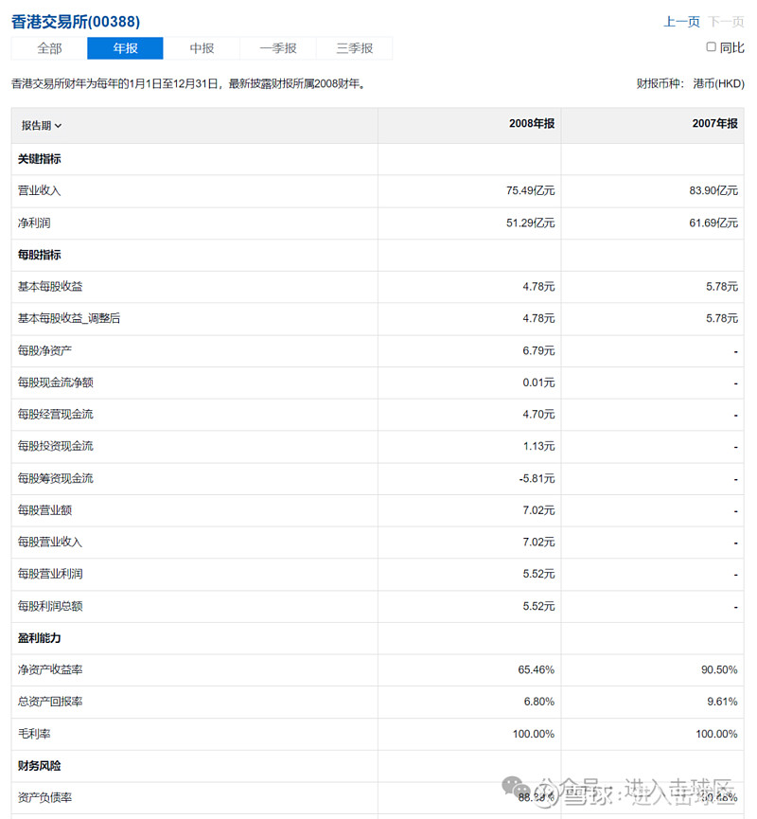
Task: Select the 2008年报 column header
Action: (x=532, y=124)
